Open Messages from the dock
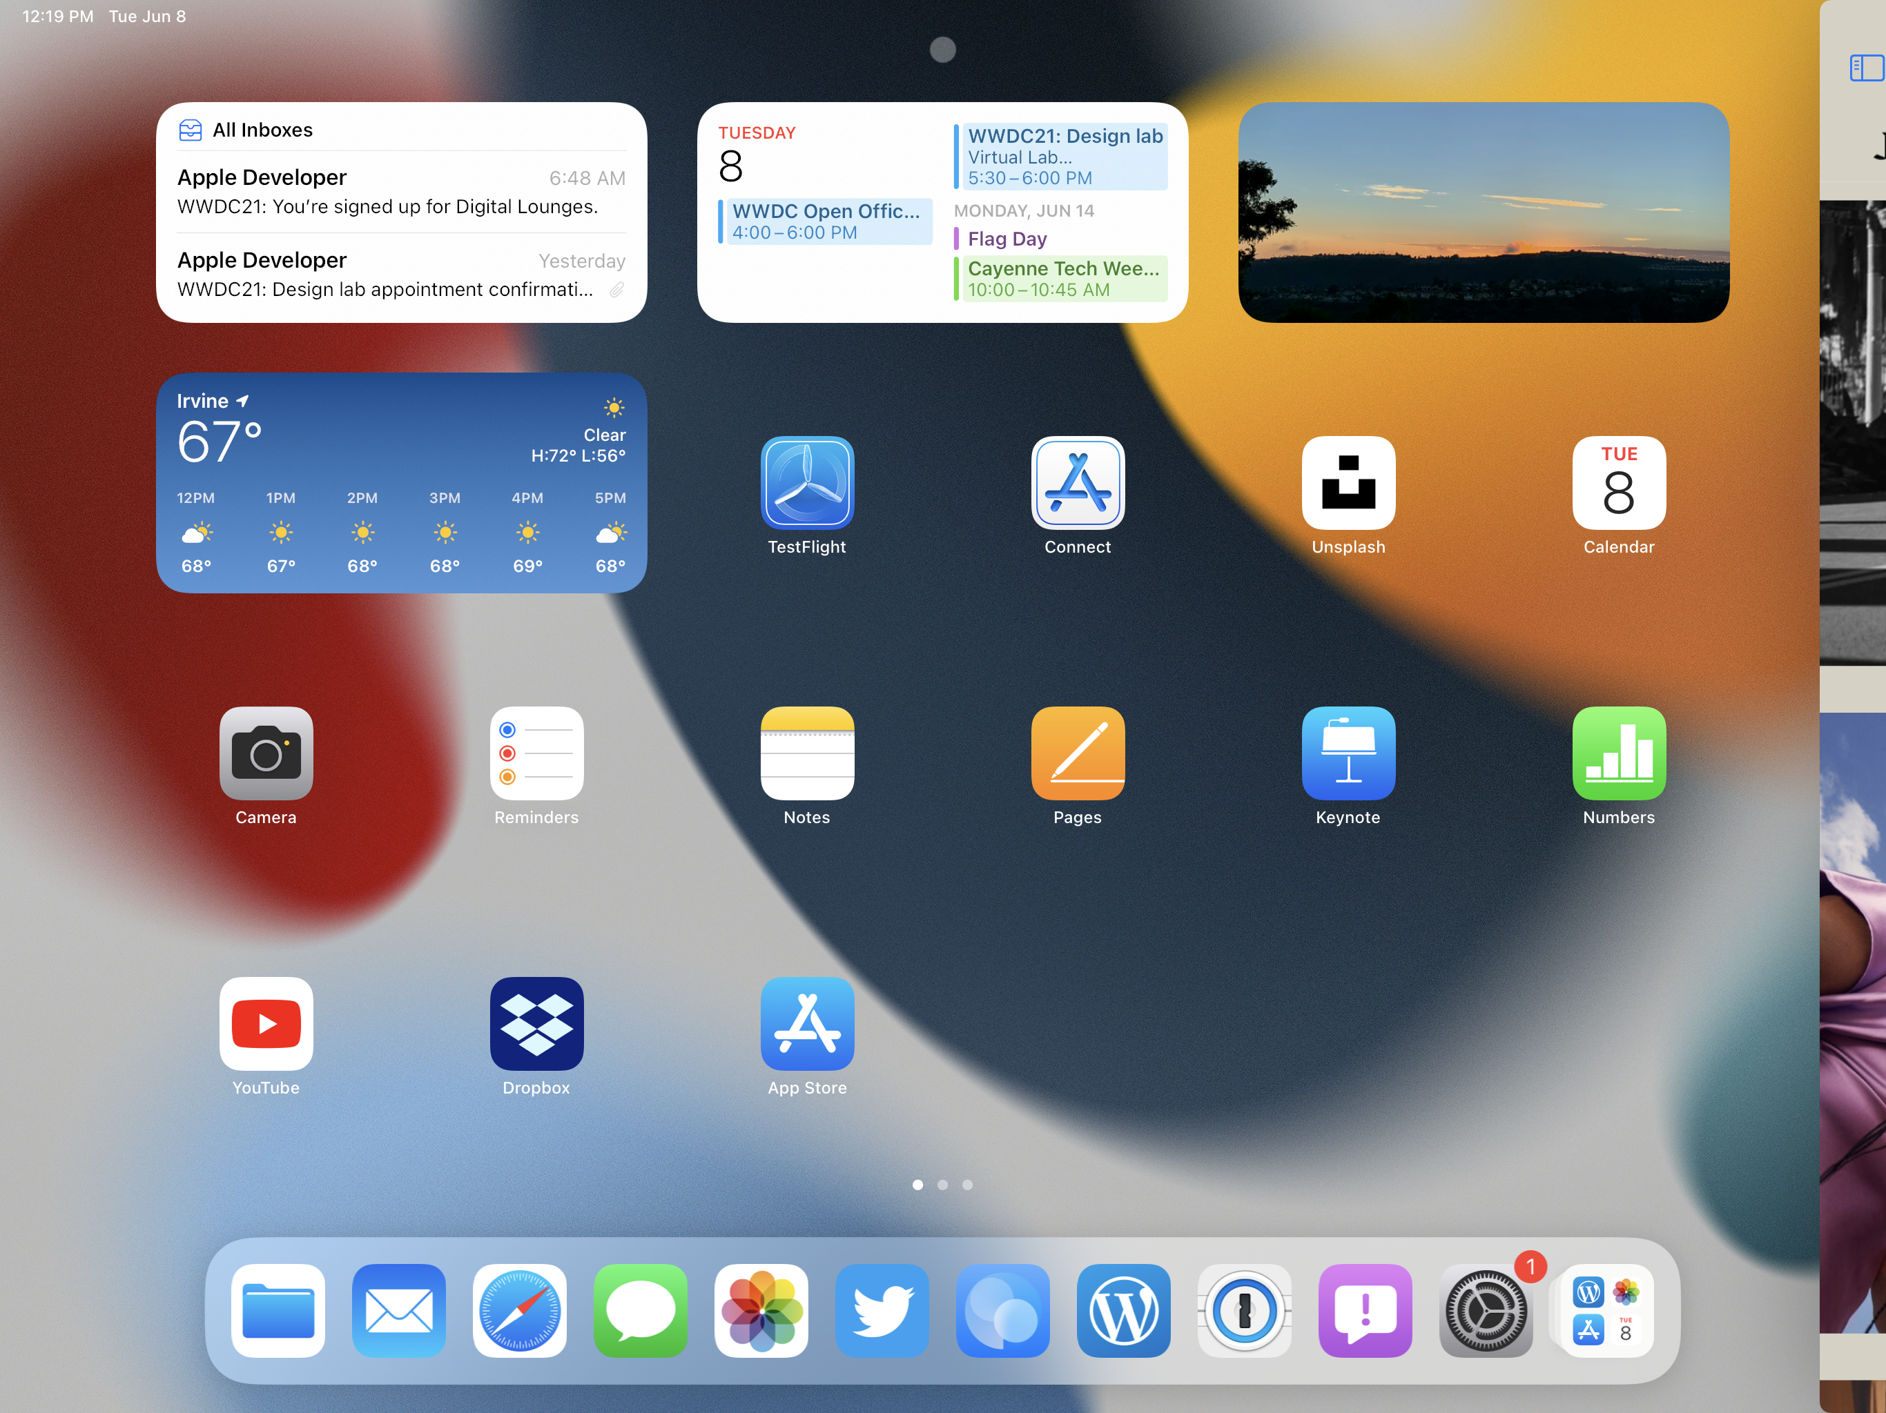Screen dimensions: 1886x1413 pos(641,1310)
